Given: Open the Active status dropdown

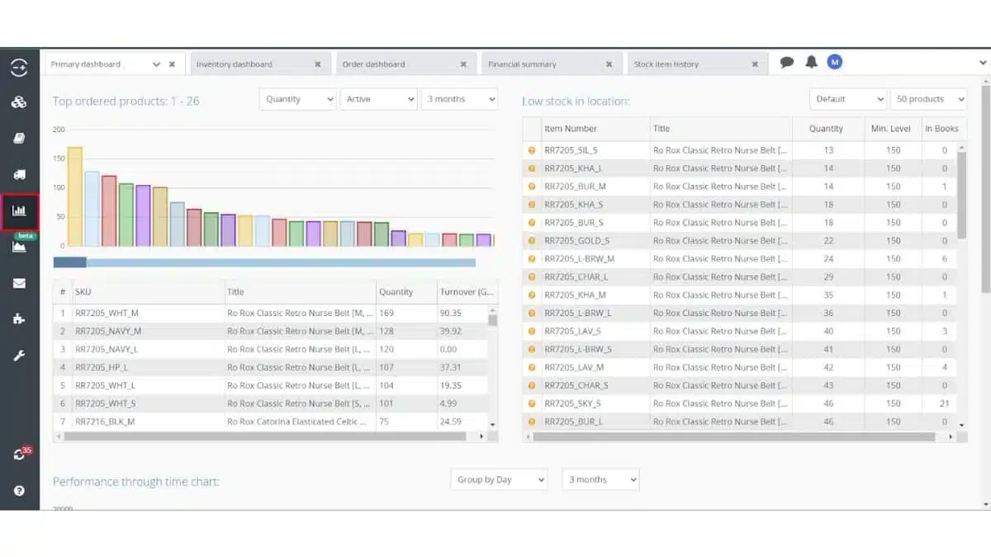Looking at the screenshot, I should tap(378, 99).
